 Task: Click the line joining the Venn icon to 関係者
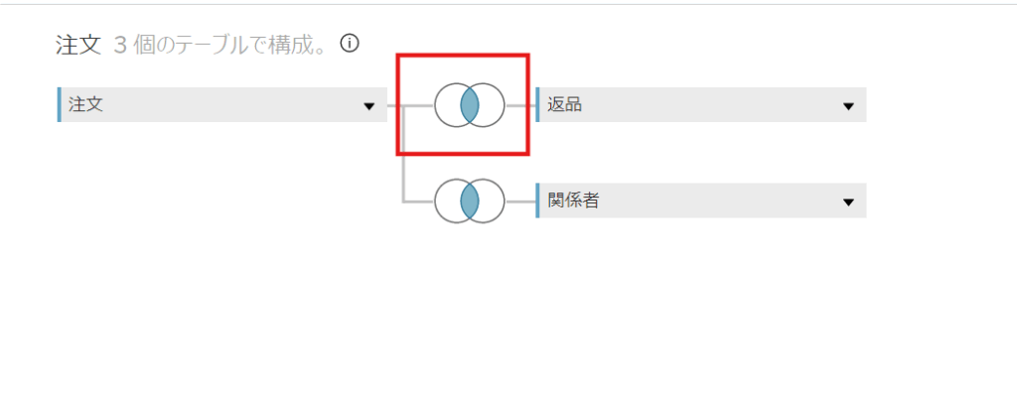pyautogui.click(x=519, y=201)
